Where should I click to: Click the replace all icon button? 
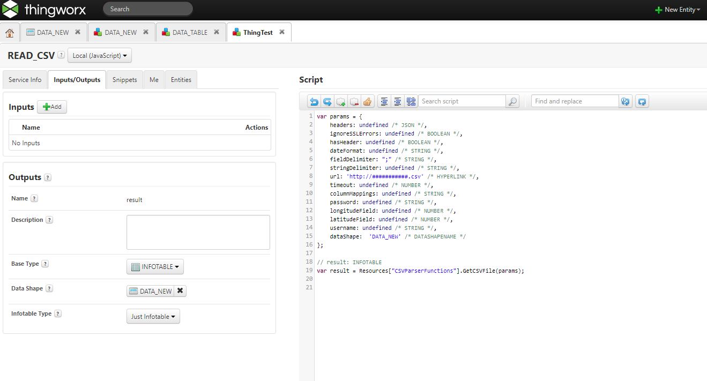click(642, 101)
